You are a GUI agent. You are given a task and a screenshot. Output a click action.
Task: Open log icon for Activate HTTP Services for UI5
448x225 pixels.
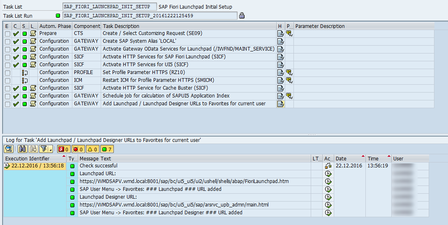point(33,65)
